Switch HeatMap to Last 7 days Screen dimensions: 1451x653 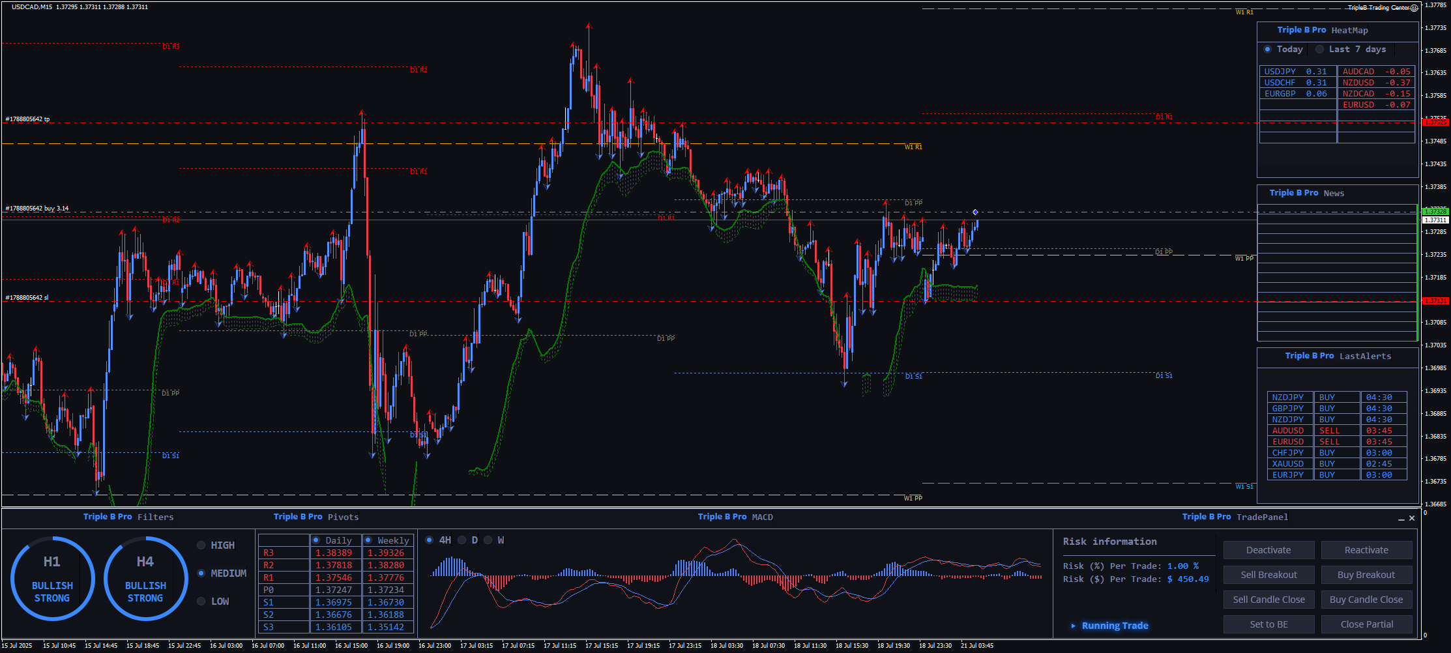click(x=1319, y=50)
